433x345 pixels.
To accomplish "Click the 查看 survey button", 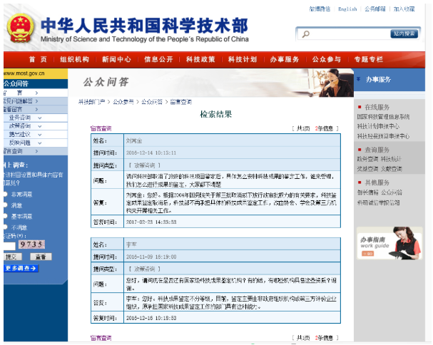I will coord(41,257).
